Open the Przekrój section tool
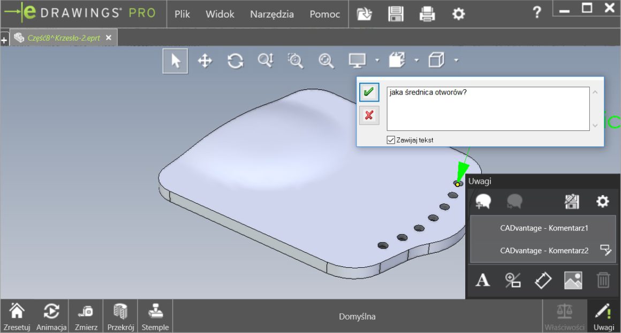The height and width of the screenshot is (333, 621). click(x=120, y=314)
